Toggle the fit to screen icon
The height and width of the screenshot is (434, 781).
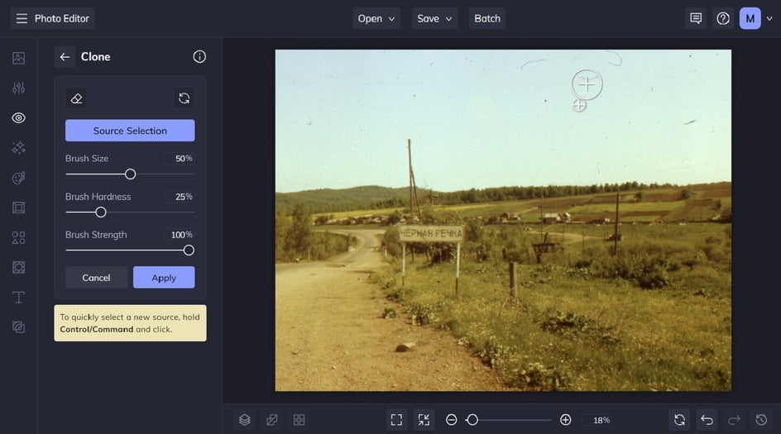click(x=396, y=420)
